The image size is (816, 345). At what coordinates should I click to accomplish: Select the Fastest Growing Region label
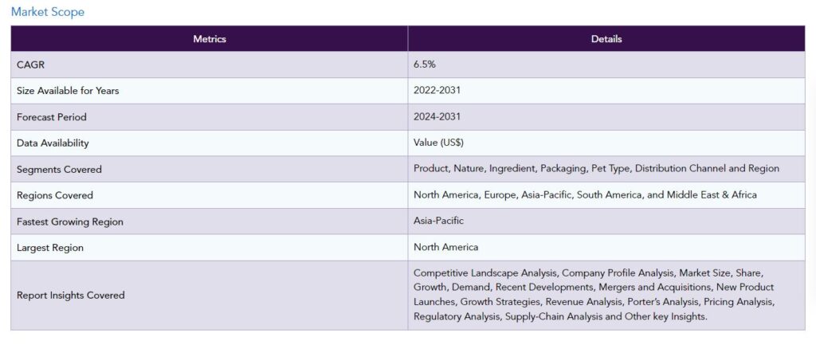click(x=70, y=222)
